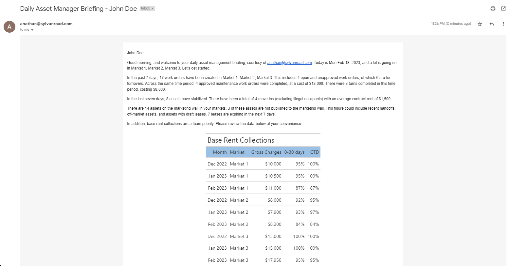Click the 97% CTD value
This screenshot has height=266, width=509.
click(314, 212)
